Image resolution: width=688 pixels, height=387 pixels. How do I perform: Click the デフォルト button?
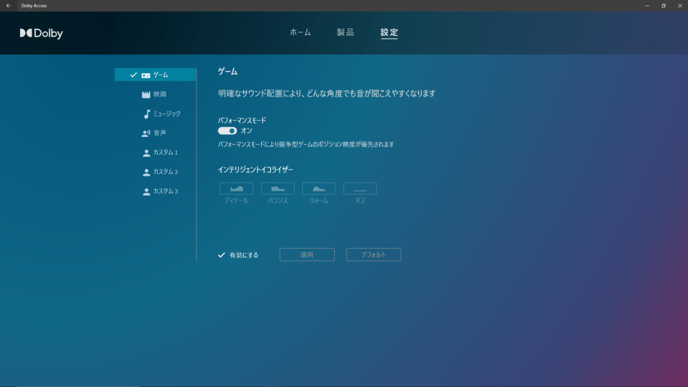[x=373, y=255]
